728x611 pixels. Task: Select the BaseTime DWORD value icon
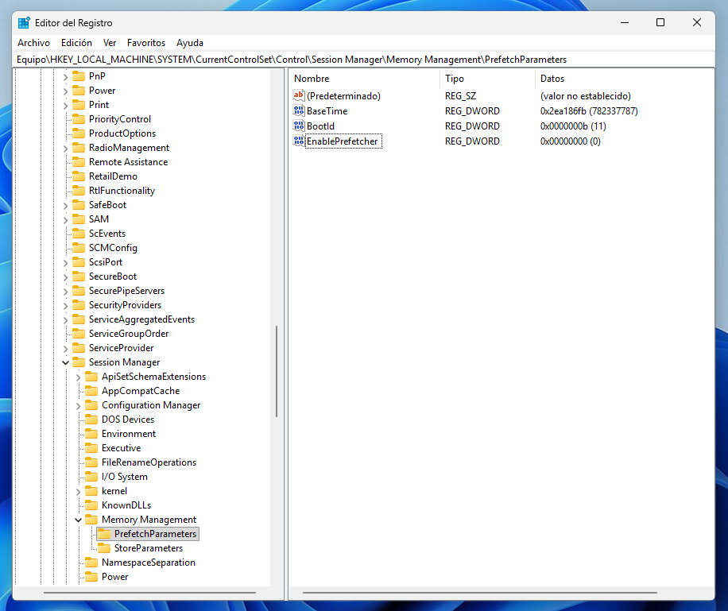tap(299, 110)
